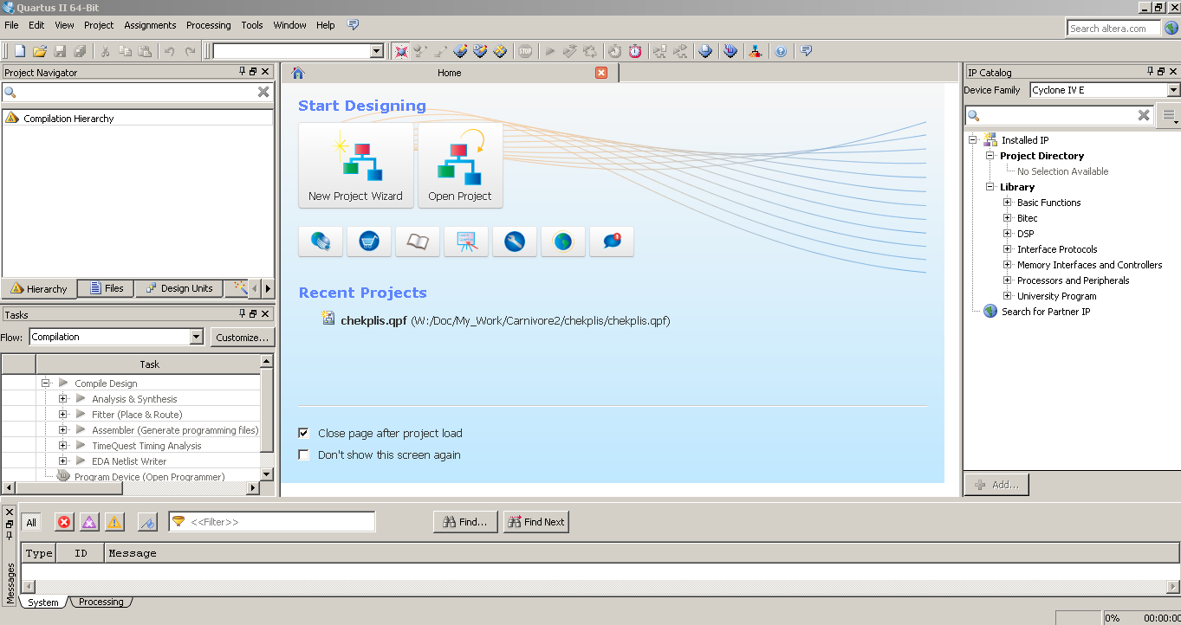Switch to the Processing messages tab
Viewport: 1181px width, 625px height.
tap(101, 602)
